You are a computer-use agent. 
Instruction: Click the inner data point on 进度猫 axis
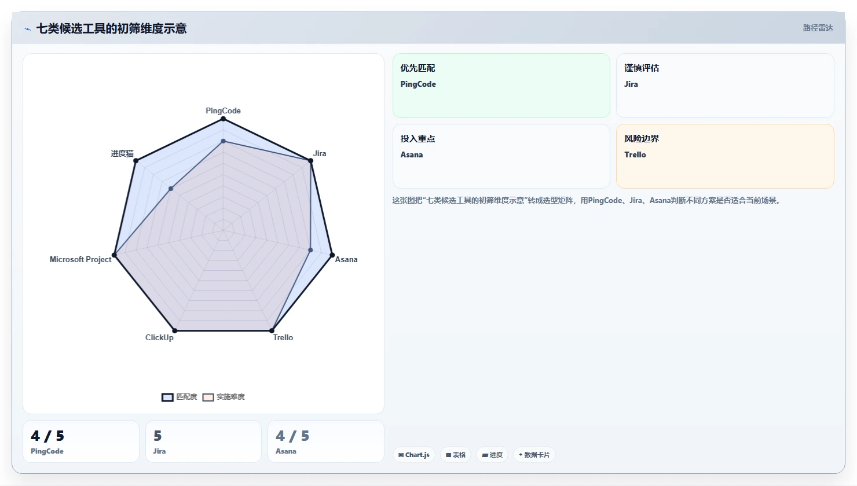[x=171, y=189]
